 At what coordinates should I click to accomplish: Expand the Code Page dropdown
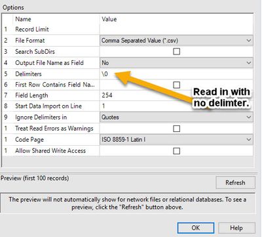176,139
